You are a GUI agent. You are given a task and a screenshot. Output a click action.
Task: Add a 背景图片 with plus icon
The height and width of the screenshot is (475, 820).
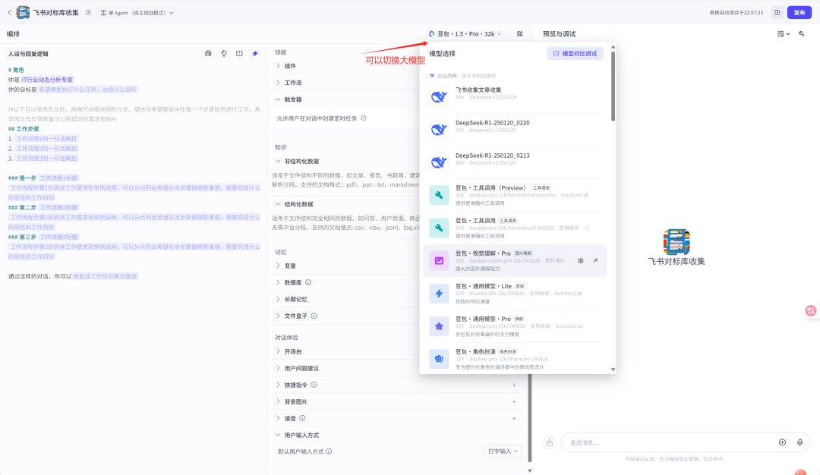pyautogui.click(x=514, y=402)
